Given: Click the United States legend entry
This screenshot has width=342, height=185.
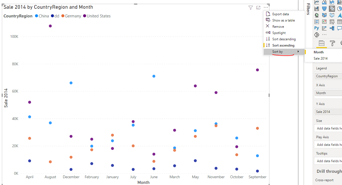Looking at the screenshot, I should point(97,16).
